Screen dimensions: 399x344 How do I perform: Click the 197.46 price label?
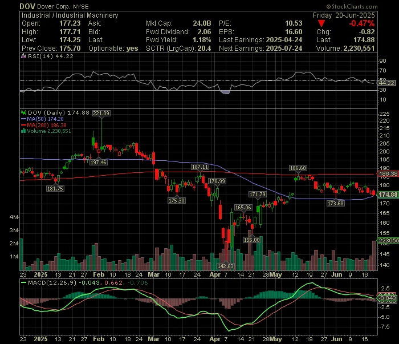[99, 162]
